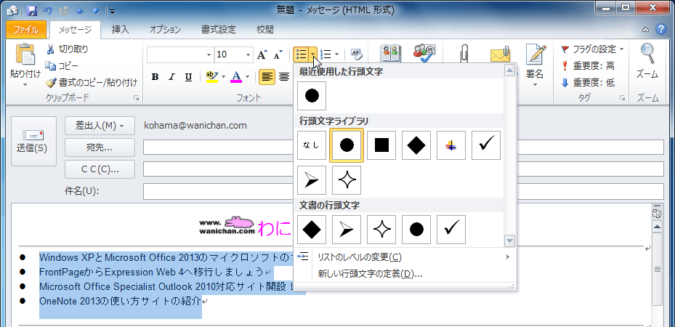The height and width of the screenshot is (327, 675).
Task: Click the Bullets dropdown arrow
Action: (313, 54)
